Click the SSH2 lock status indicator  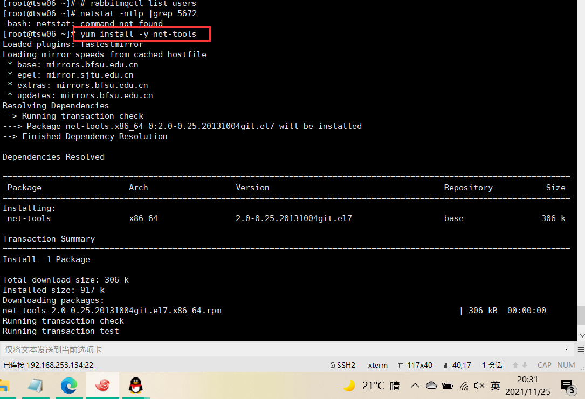[x=342, y=365]
